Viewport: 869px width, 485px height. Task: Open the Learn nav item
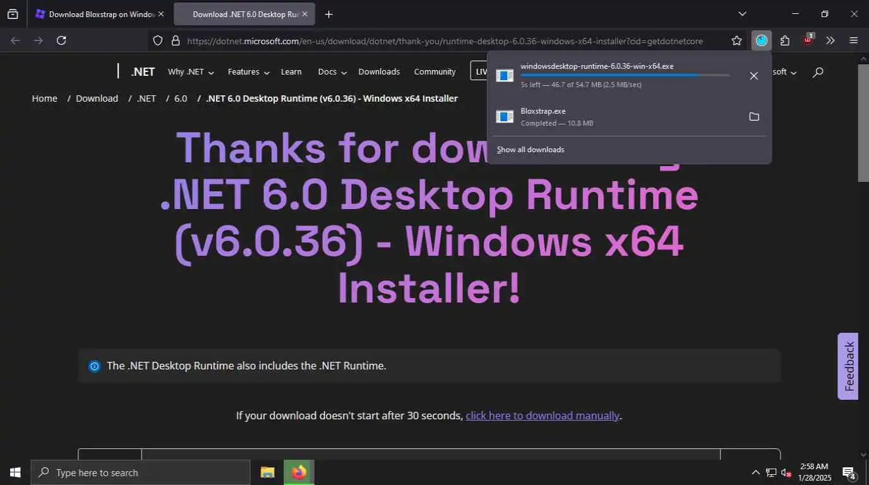[291, 72]
